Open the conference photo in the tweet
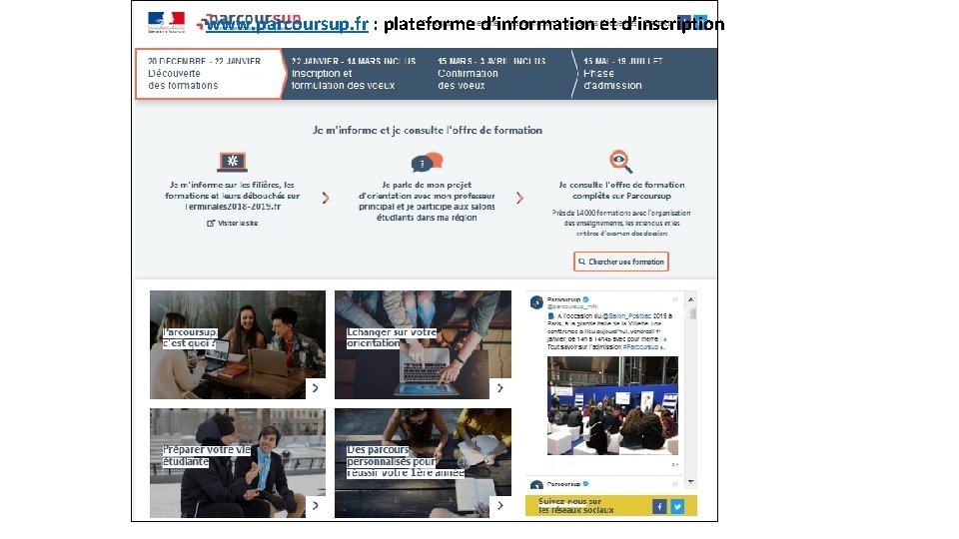 (x=612, y=405)
